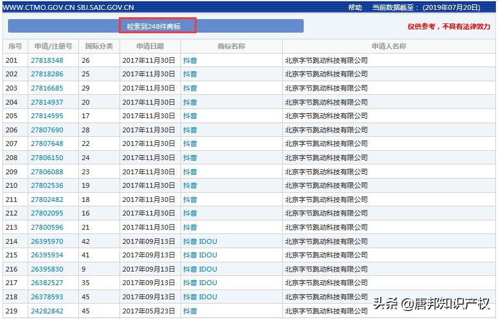This screenshot has height=319, width=499.
Task: Open the 抖音 trademark in row 210
Action: point(190,186)
